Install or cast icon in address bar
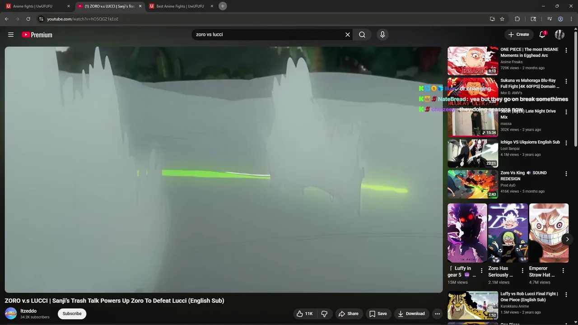The image size is (578, 325). (x=492, y=19)
